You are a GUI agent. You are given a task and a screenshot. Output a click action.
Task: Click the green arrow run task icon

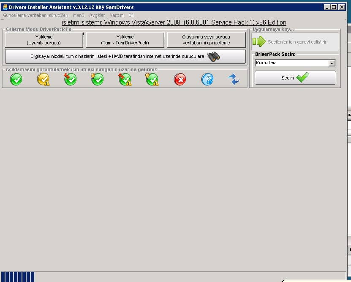point(259,41)
